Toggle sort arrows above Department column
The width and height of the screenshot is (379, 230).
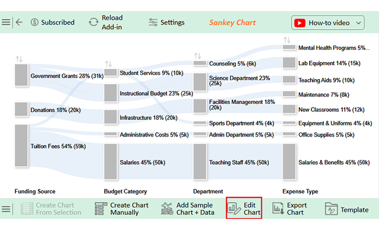coord(198,56)
